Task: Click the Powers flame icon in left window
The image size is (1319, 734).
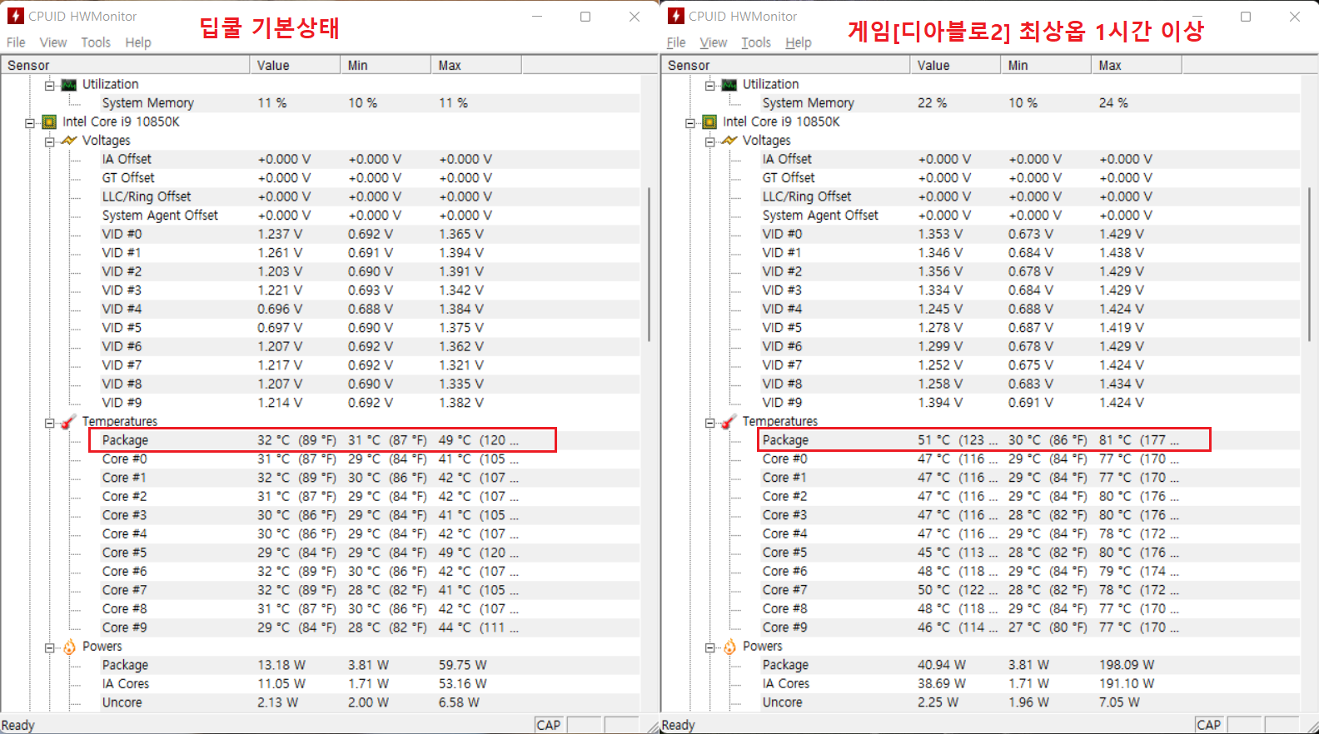Action: point(69,647)
